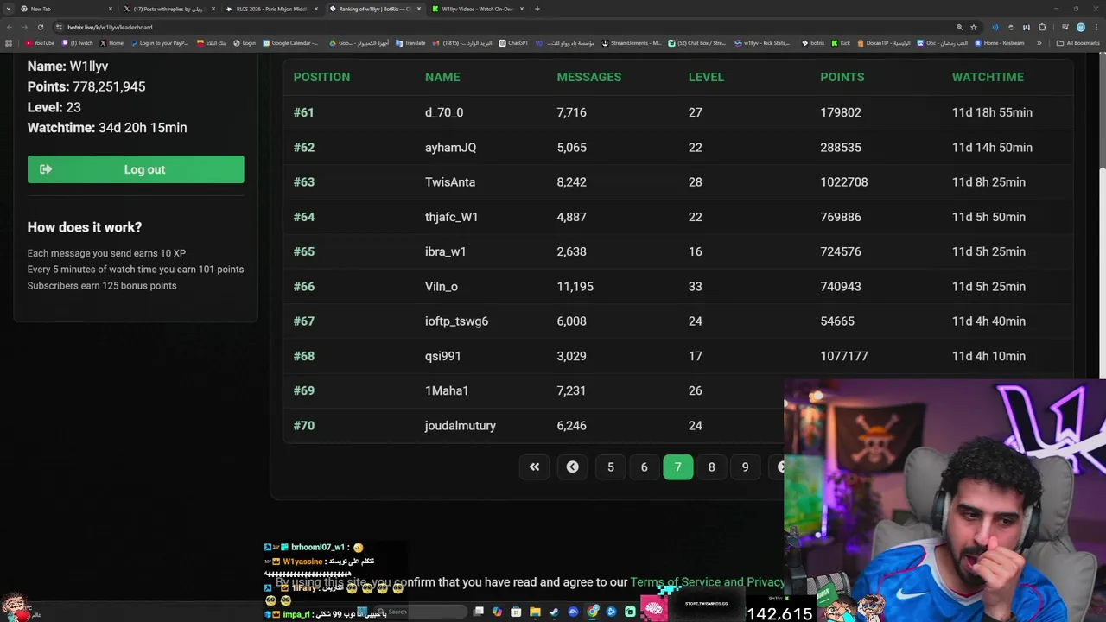1106x622 pixels.
Task: Open Translate bookmark
Action: tap(410, 42)
